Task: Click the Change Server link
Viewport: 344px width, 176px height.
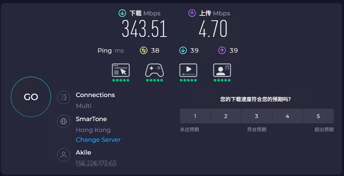Action: point(98,140)
